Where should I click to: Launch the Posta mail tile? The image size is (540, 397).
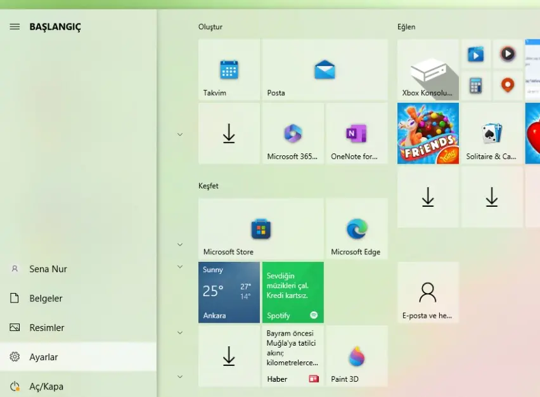click(x=325, y=70)
